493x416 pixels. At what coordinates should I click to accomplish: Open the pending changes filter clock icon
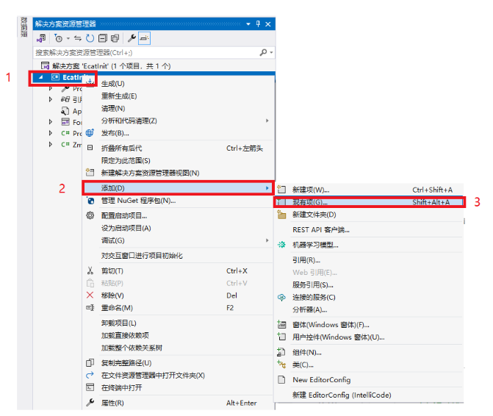(58, 38)
